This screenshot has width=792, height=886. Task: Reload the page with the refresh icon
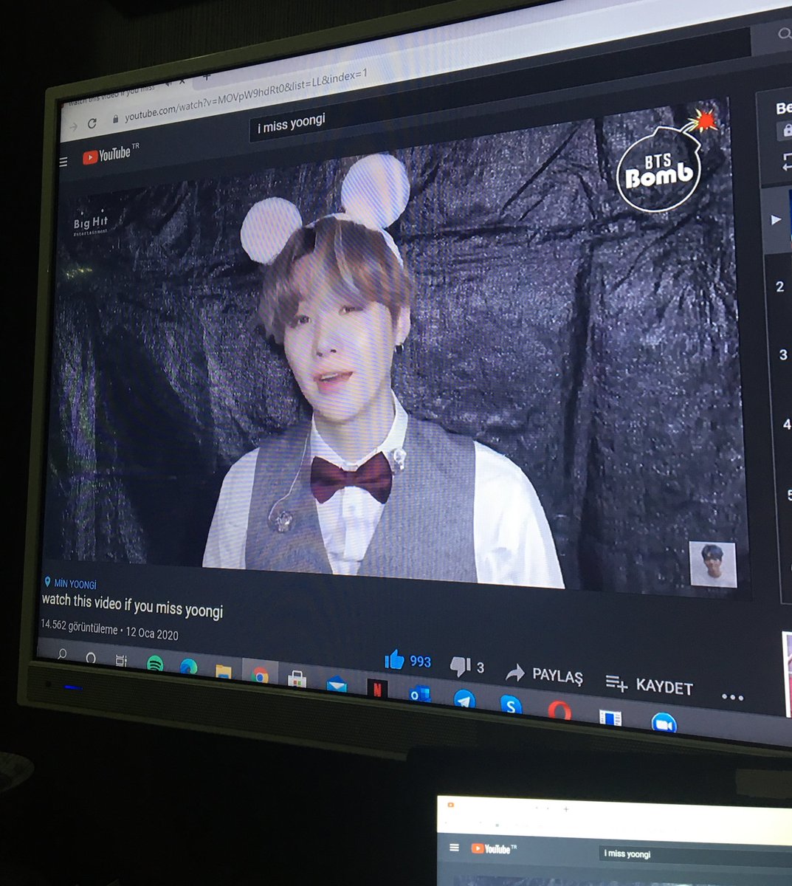click(92, 123)
